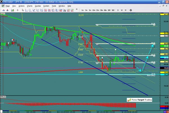Click the yellow price label at top of price scale
This screenshot has width=169, height=113.
(164, 14)
